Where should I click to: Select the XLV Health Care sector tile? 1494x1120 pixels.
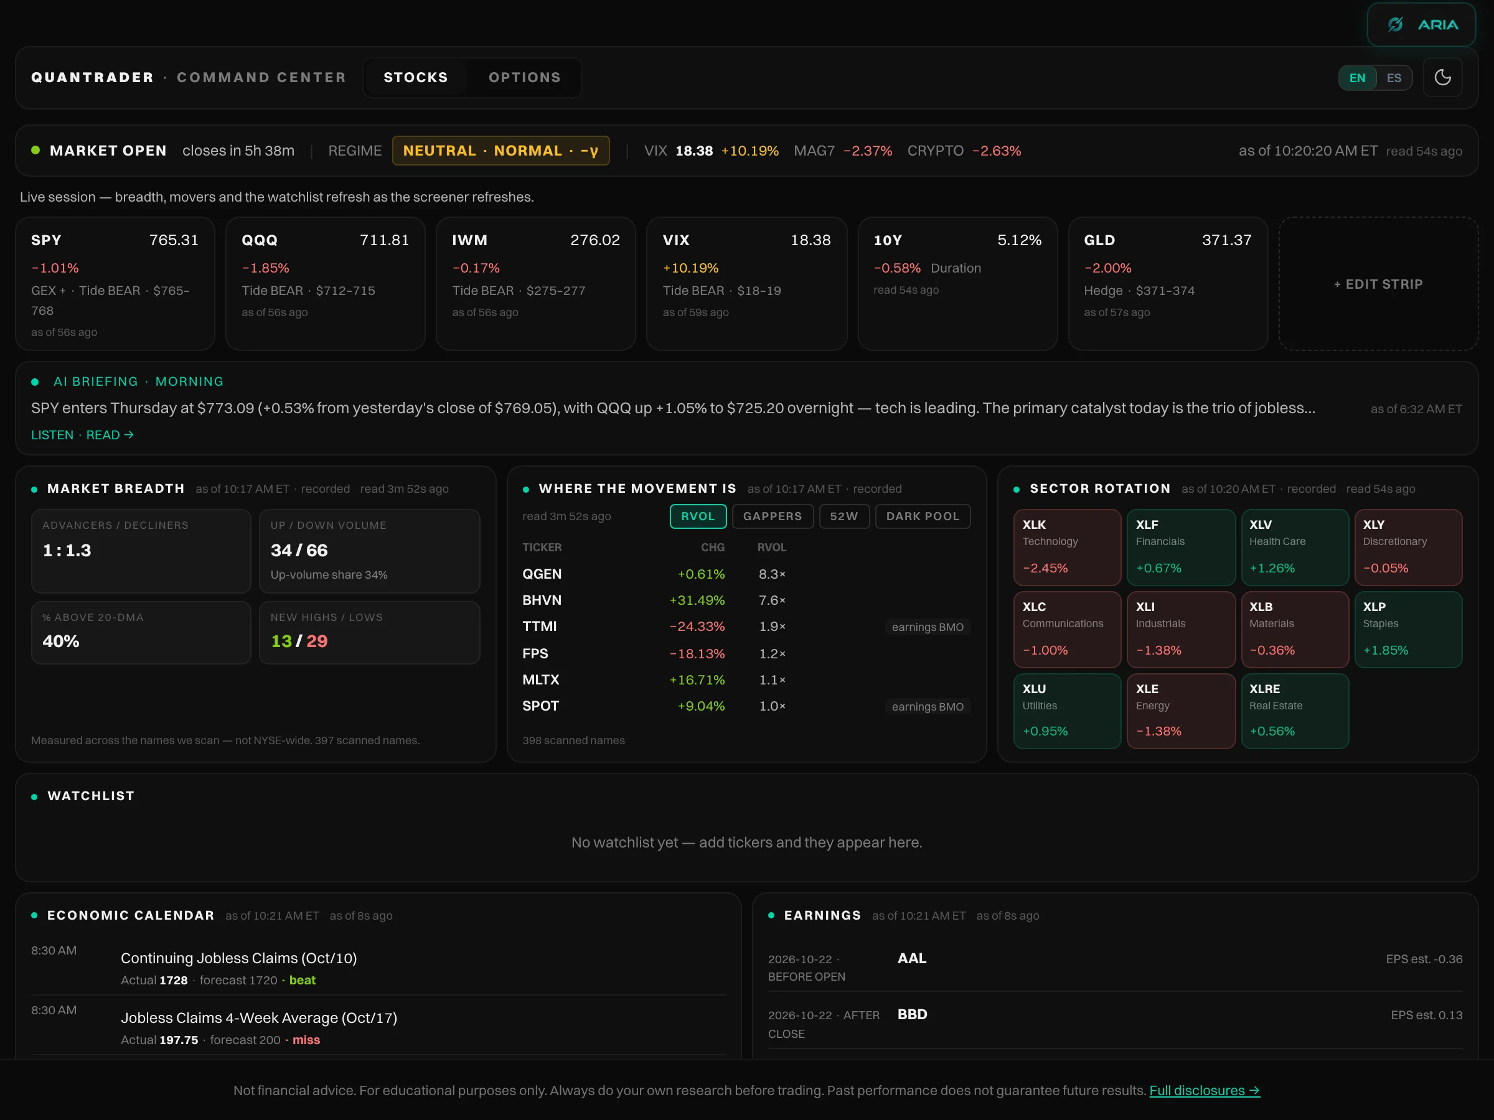coord(1295,548)
